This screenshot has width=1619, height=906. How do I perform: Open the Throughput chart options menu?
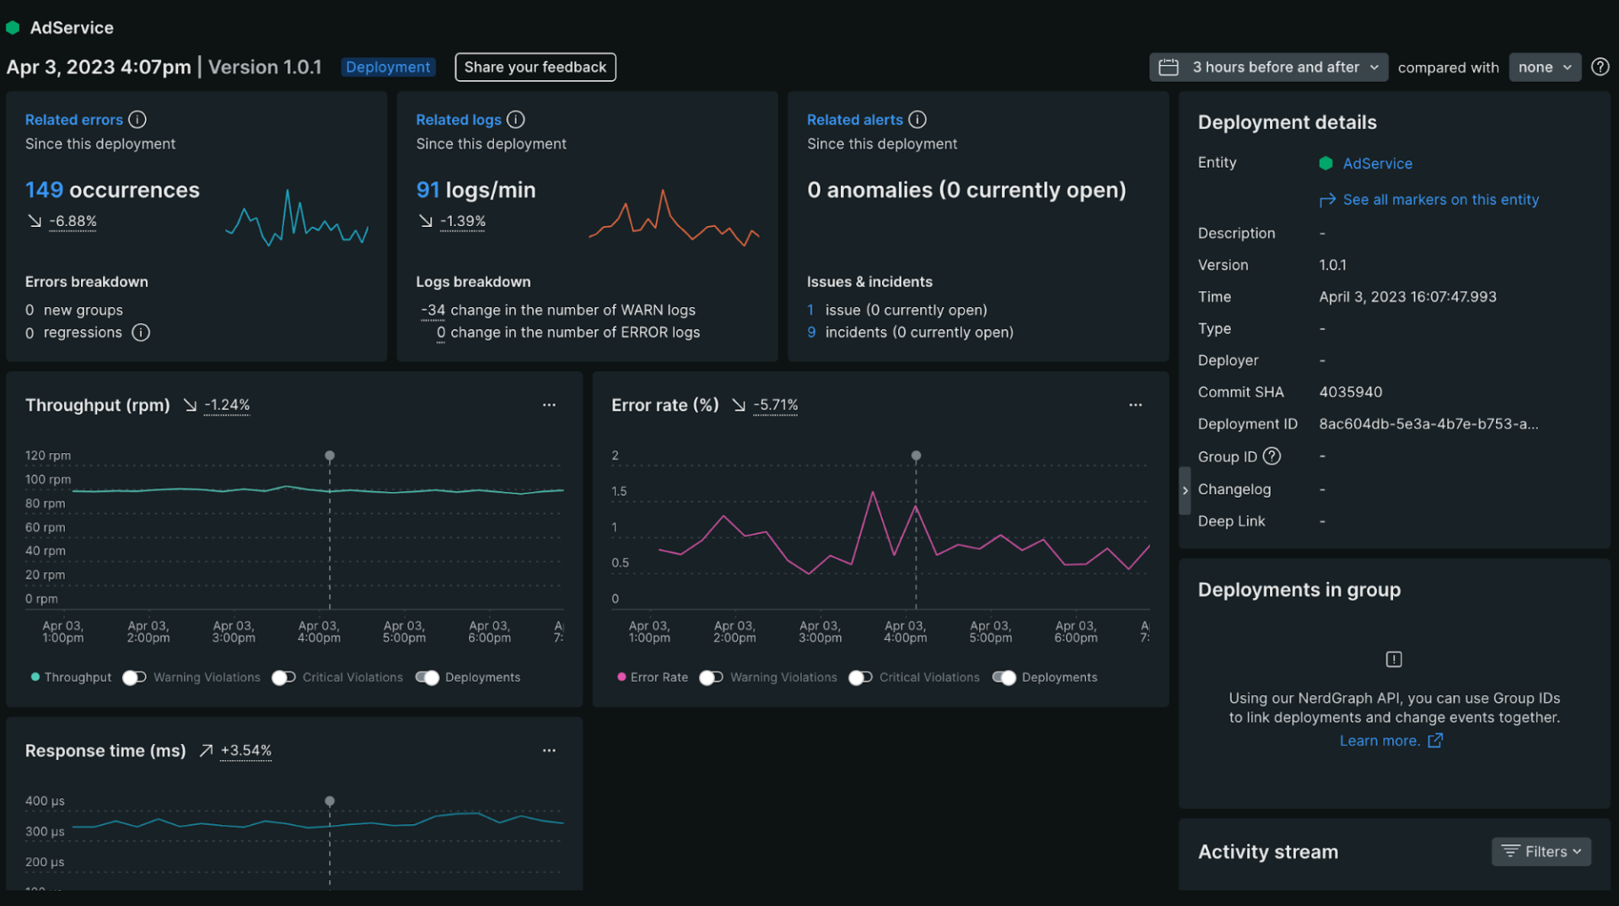[x=549, y=405]
